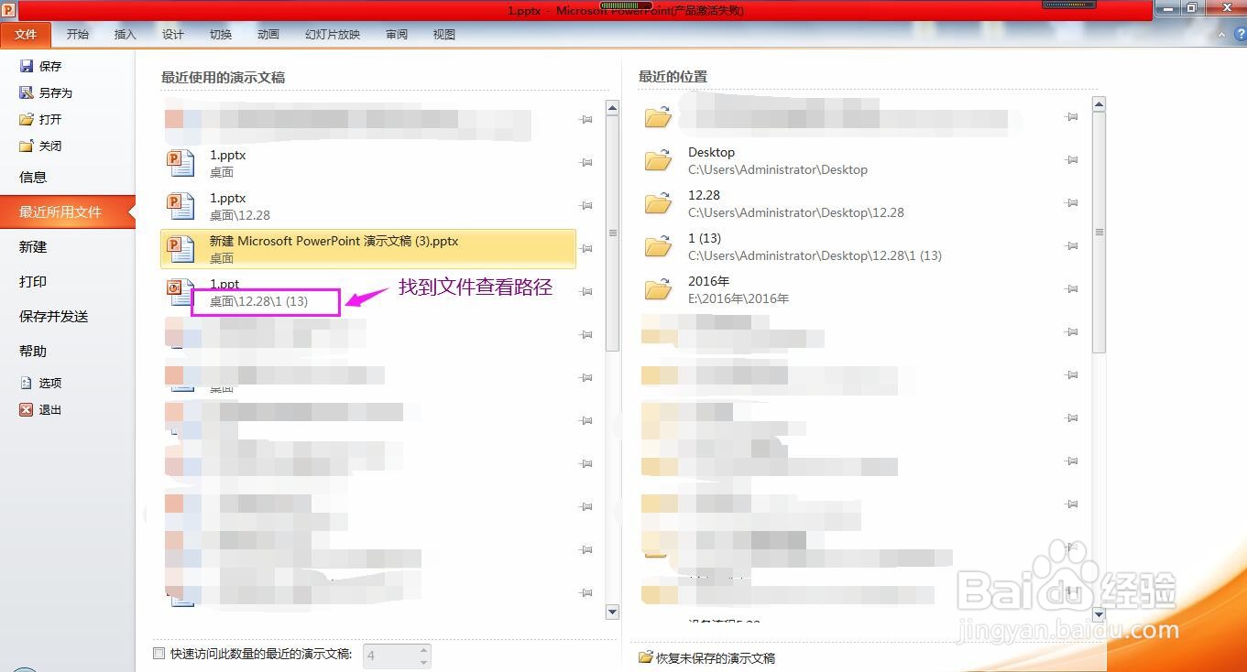The width and height of the screenshot is (1247, 672).
Task: Click the 1 (13) folder icon
Action: [658, 246]
